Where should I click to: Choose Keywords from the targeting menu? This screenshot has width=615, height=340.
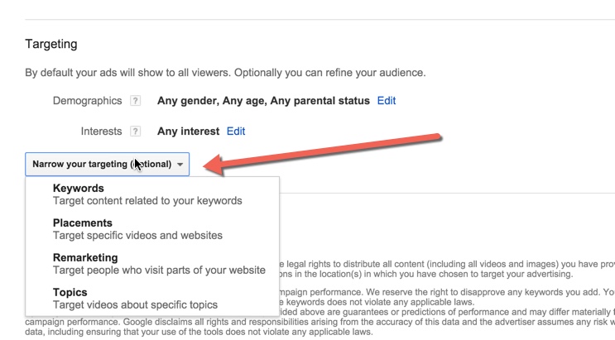(x=79, y=189)
